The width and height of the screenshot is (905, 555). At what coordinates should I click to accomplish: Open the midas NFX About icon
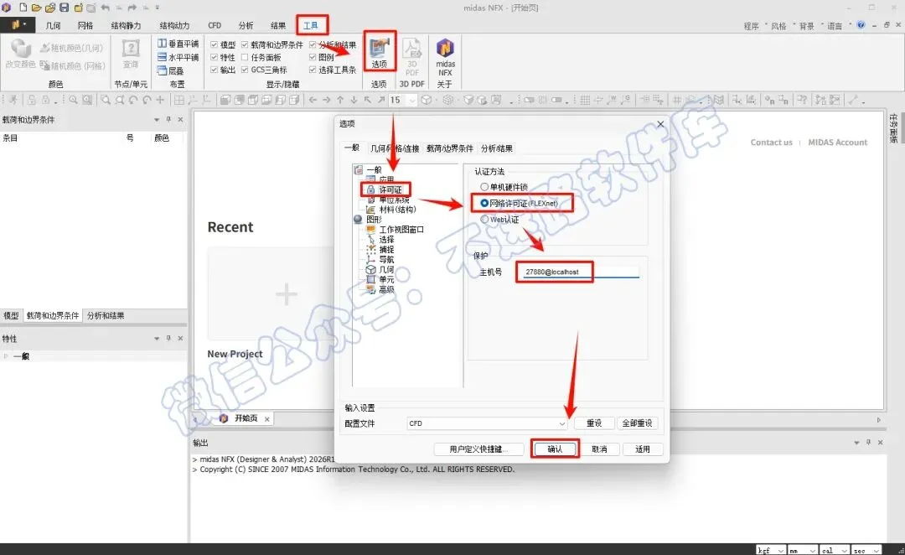pos(445,57)
